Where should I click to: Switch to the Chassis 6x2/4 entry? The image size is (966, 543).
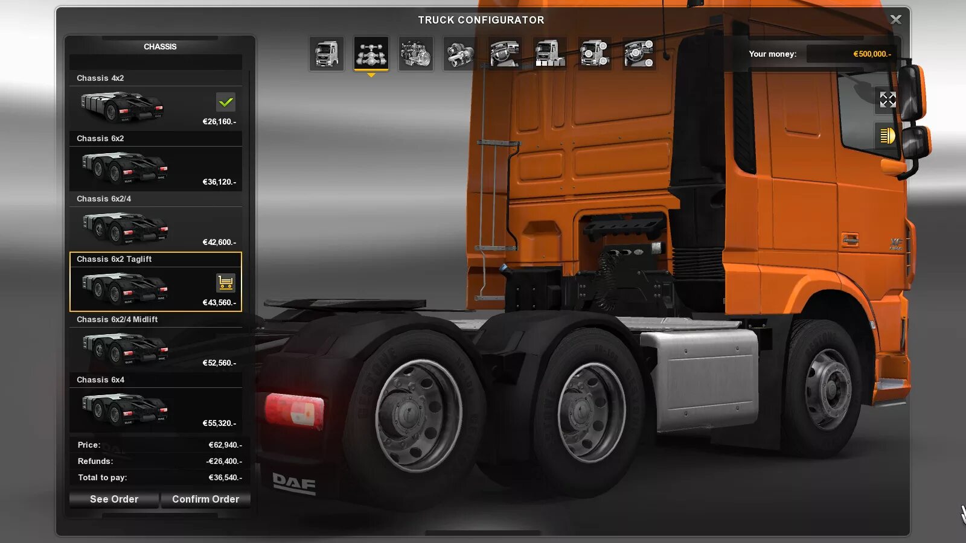coord(155,198)
